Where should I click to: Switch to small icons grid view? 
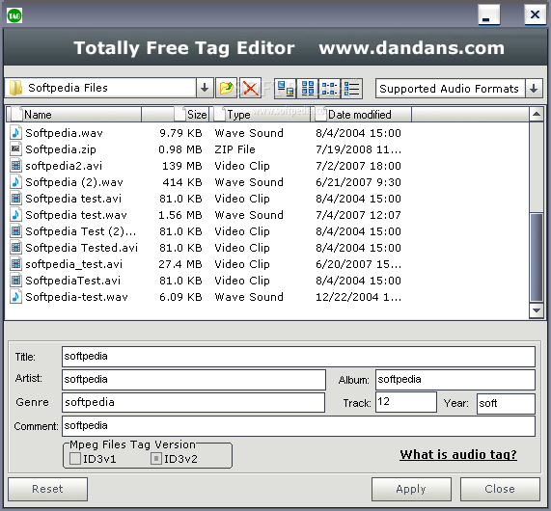[x=308, y=88]
